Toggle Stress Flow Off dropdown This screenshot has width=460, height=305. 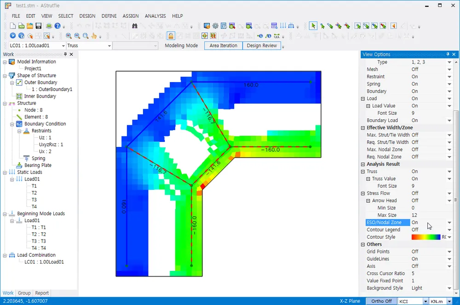449,194
